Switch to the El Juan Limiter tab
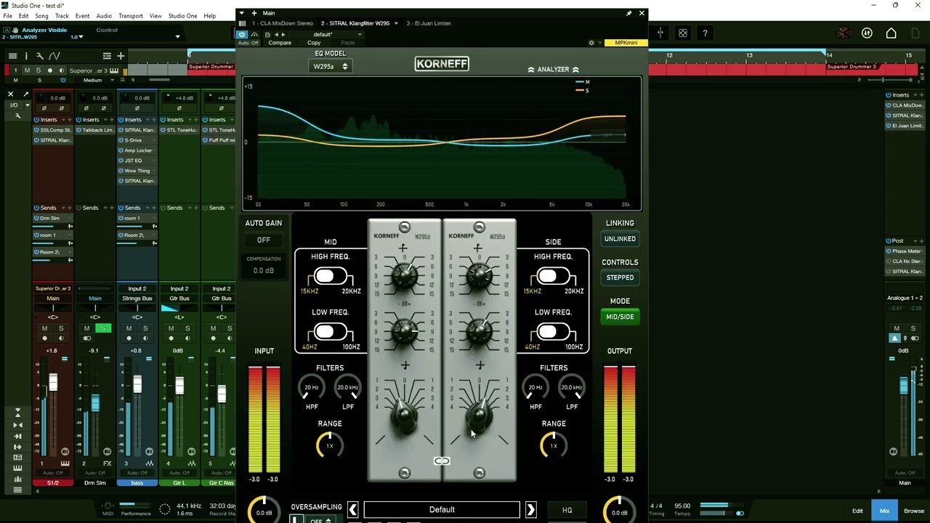 [x=429, y=23]
